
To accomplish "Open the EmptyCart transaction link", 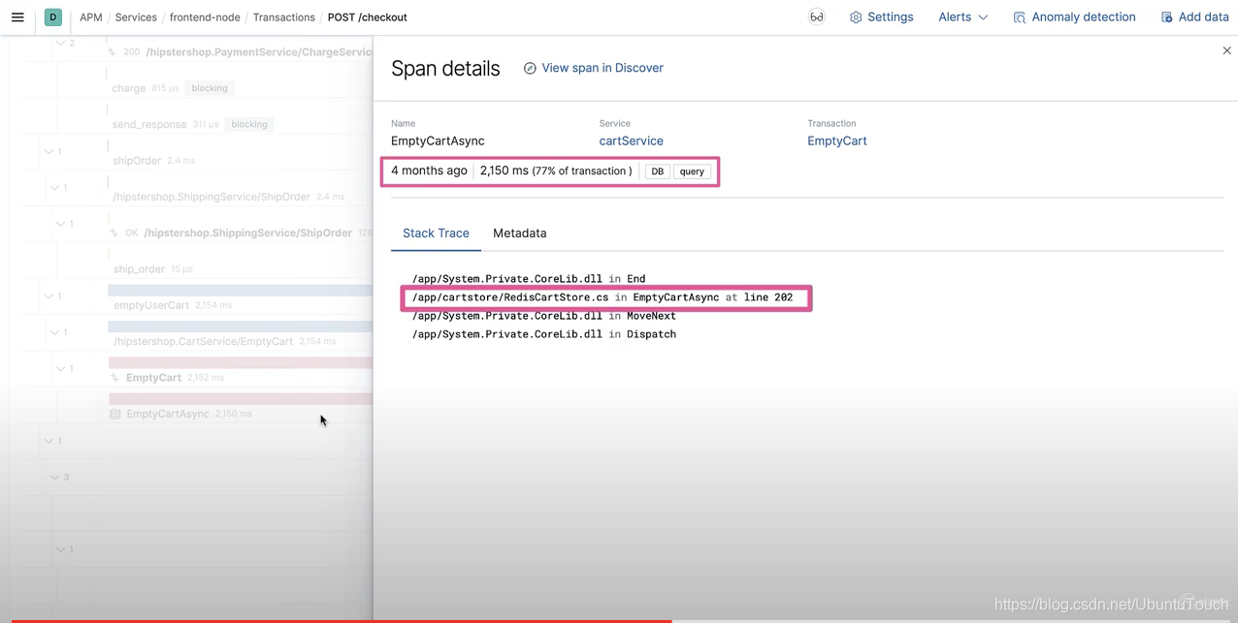I will click(x=837, y=141).
